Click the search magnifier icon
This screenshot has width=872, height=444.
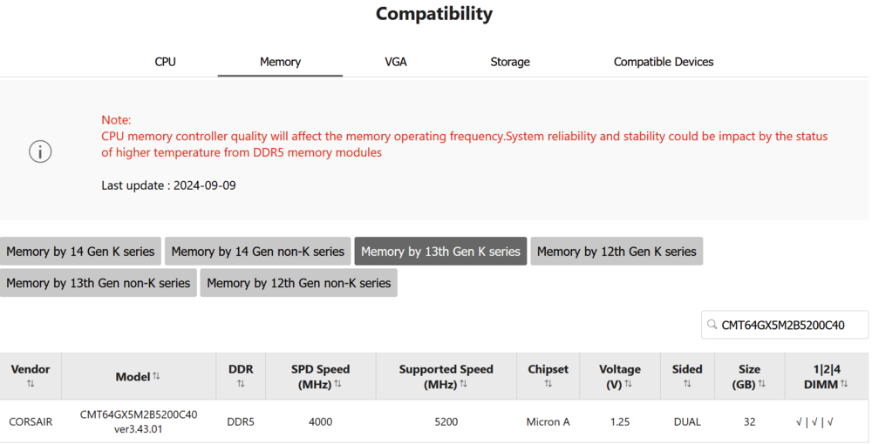click(x=712, y=325)
